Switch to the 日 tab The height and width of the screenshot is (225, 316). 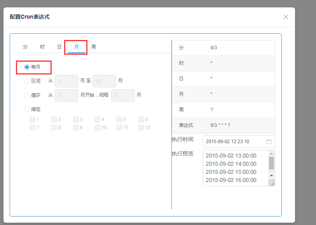(x=59, y=47)
